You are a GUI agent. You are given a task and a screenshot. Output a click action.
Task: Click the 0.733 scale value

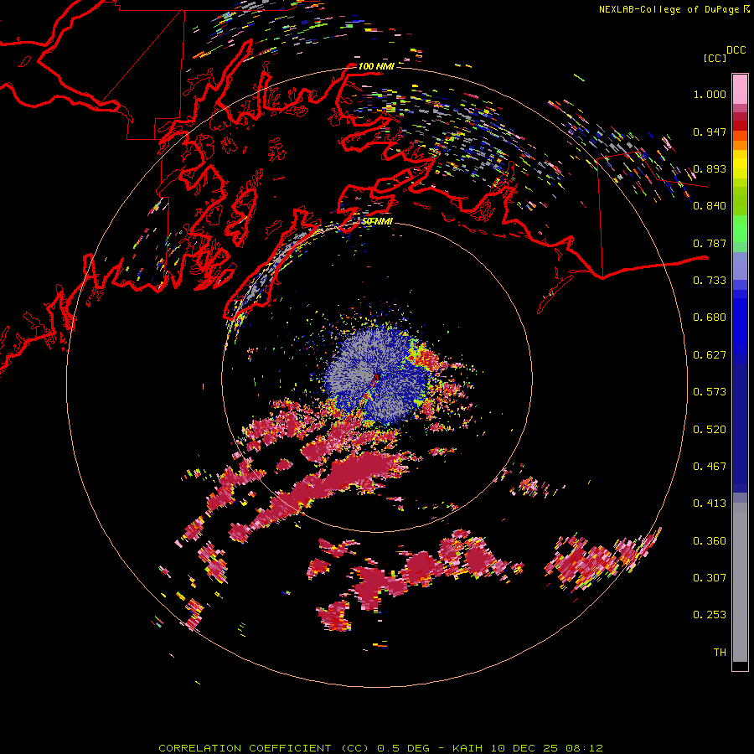[x=710, y=281]
